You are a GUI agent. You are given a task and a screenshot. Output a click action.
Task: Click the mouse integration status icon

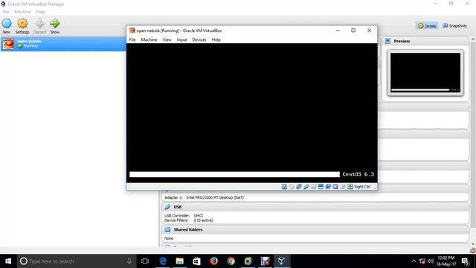click(342, 187)
